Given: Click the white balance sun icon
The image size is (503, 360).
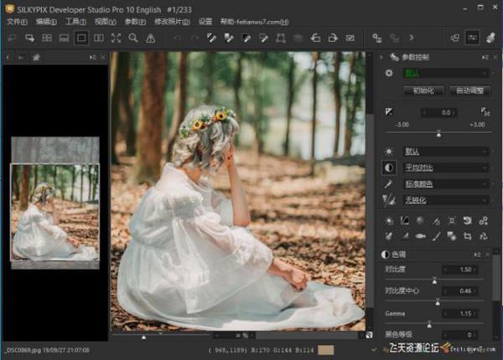Looking at the screenshot, I should 389,152.
